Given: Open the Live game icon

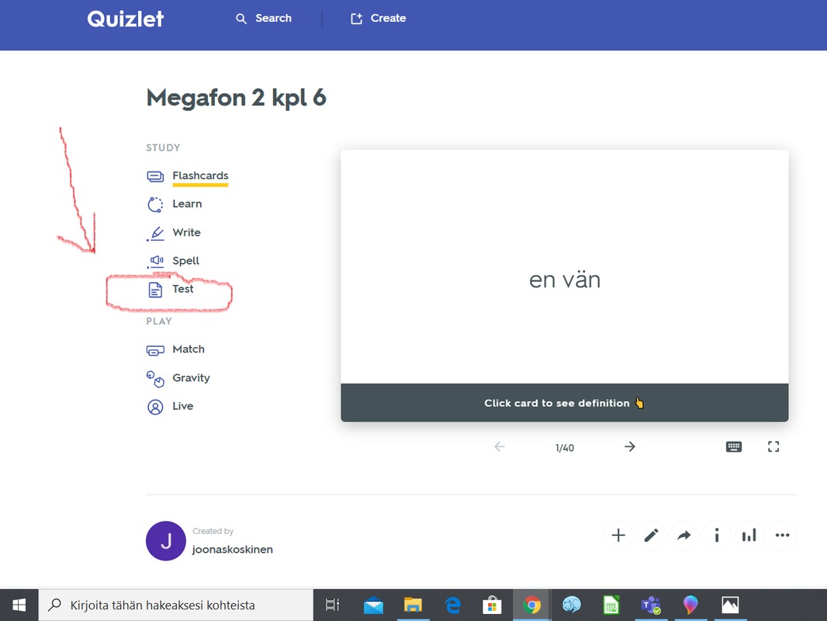Looking at the screenshot, I should pos(156,407).
